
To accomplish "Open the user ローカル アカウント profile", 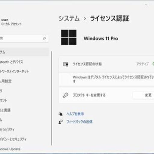I will (11, 22).
